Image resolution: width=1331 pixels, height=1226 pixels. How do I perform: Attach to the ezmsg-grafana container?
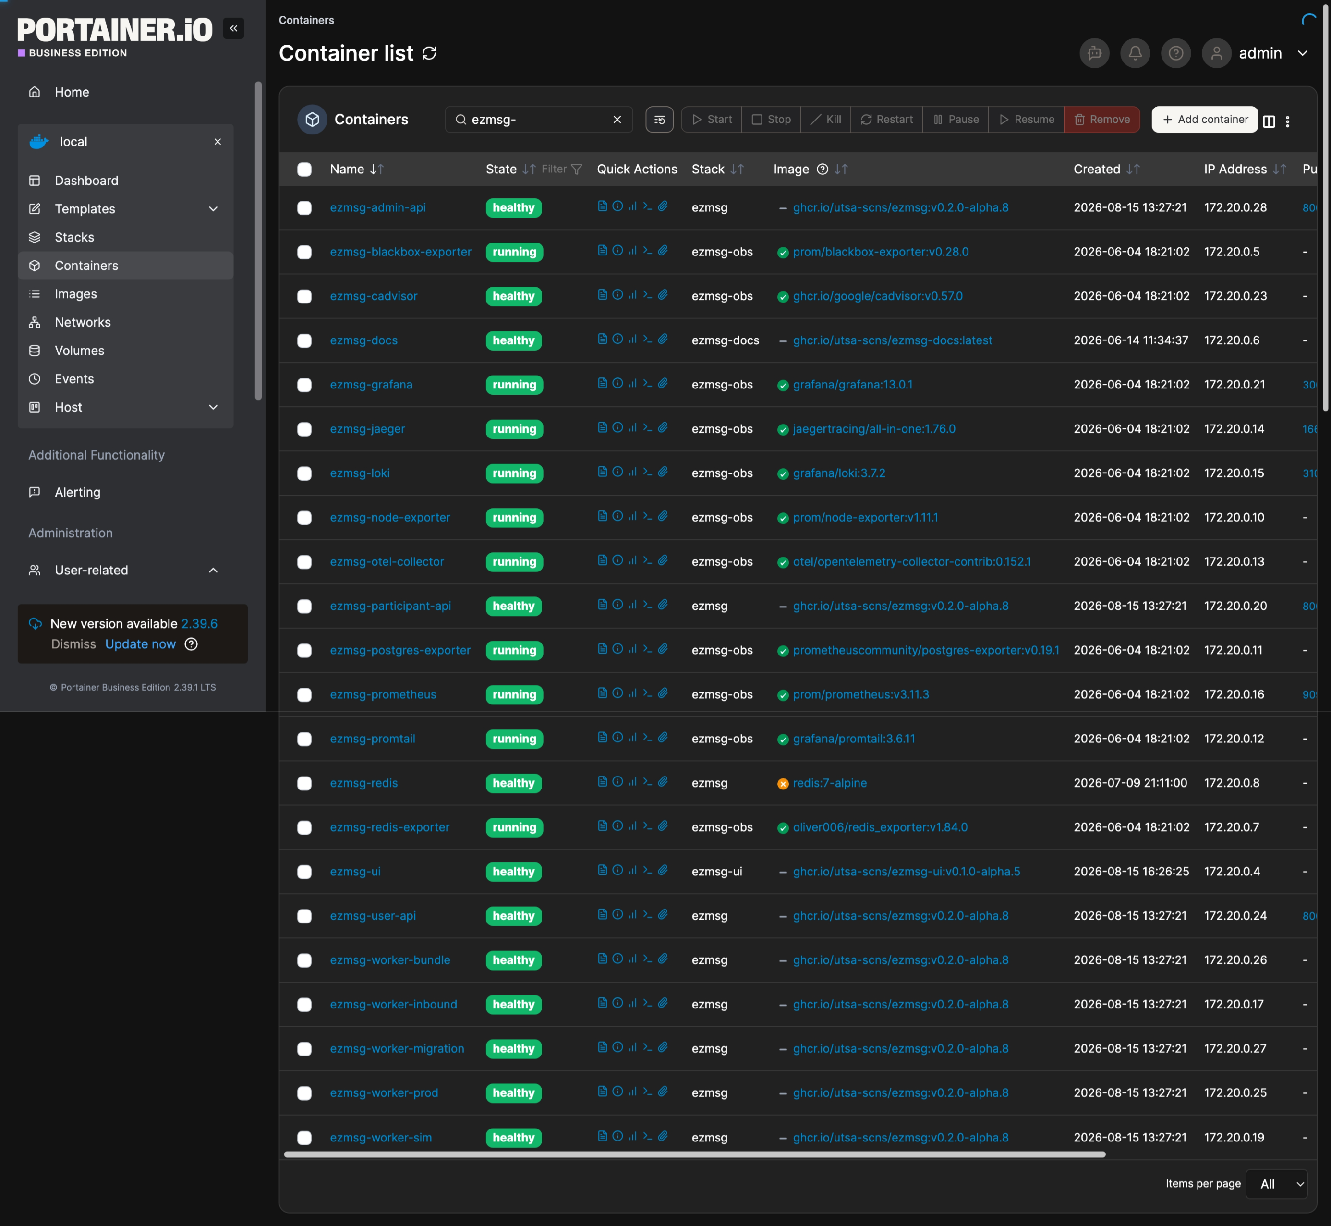click(663, 384)
